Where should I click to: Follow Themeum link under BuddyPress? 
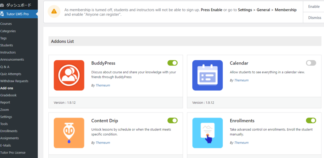coord(103,85)
